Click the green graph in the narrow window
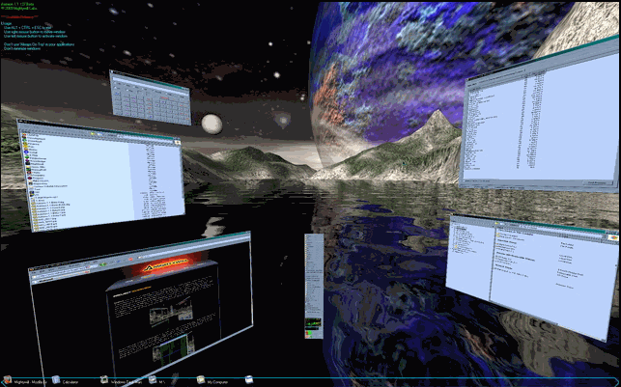Viewport: 621px width, 387px height. click(x=313, y=322)
